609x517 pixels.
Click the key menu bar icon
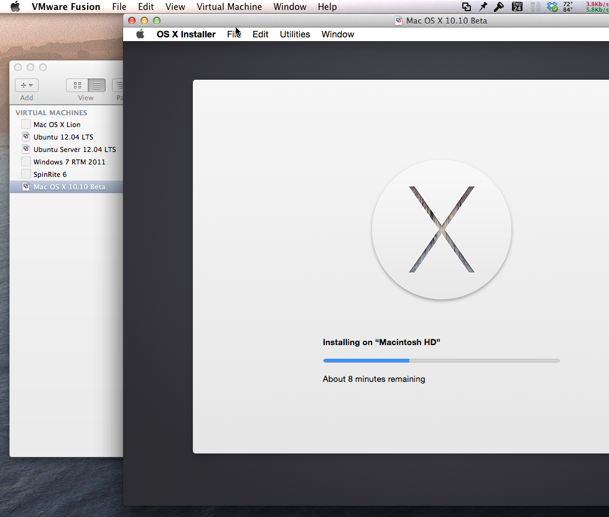[499, 7]
